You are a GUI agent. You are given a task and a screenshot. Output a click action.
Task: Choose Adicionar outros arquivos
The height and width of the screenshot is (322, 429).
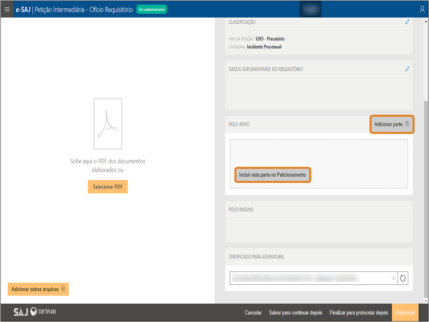(38, 289)
